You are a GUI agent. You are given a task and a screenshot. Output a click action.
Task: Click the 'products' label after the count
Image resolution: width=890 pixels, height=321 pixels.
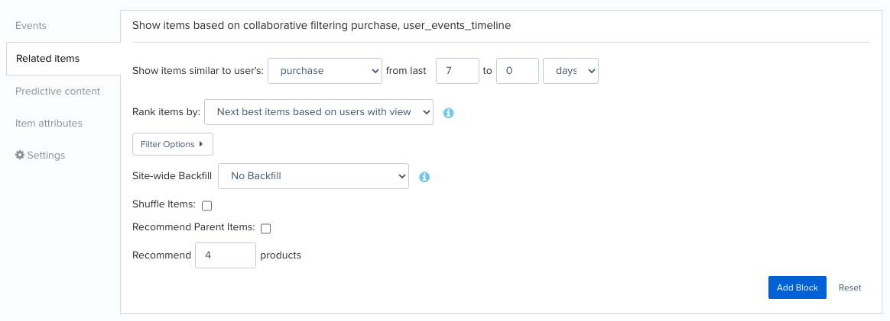pyautogui.click(x=281, y=255)
